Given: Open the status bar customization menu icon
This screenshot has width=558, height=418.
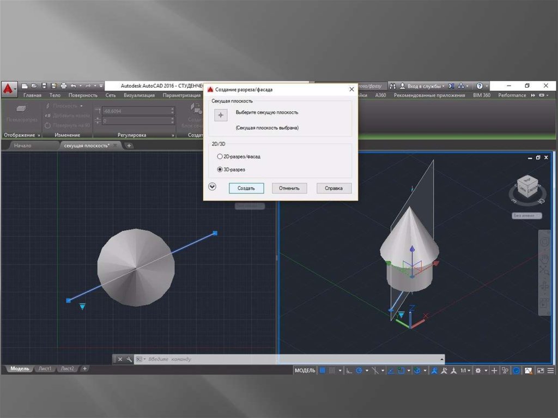Looking at the screenshot, I should pyautogui.click(x=550, y=371).
